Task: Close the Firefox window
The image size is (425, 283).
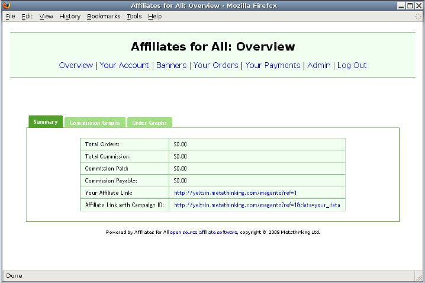Action: pos(418,6)
